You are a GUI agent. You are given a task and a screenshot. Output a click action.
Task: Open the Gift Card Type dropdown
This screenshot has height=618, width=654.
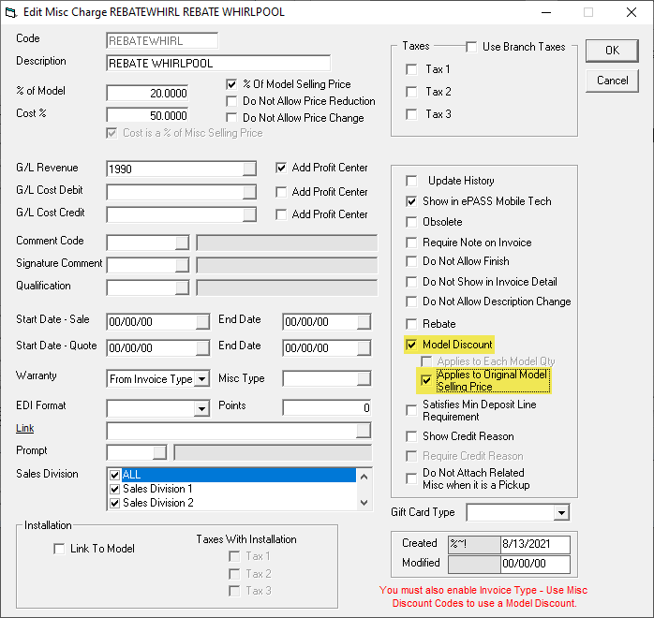[x=562, y=513]
